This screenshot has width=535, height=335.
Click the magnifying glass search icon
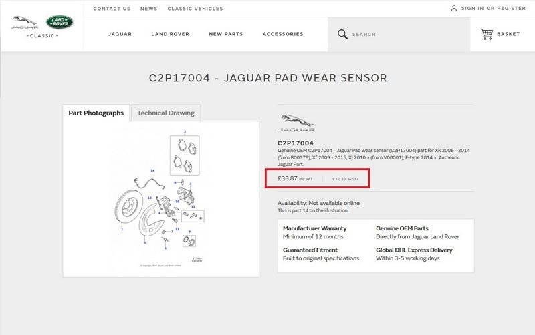tap(342, 34)
